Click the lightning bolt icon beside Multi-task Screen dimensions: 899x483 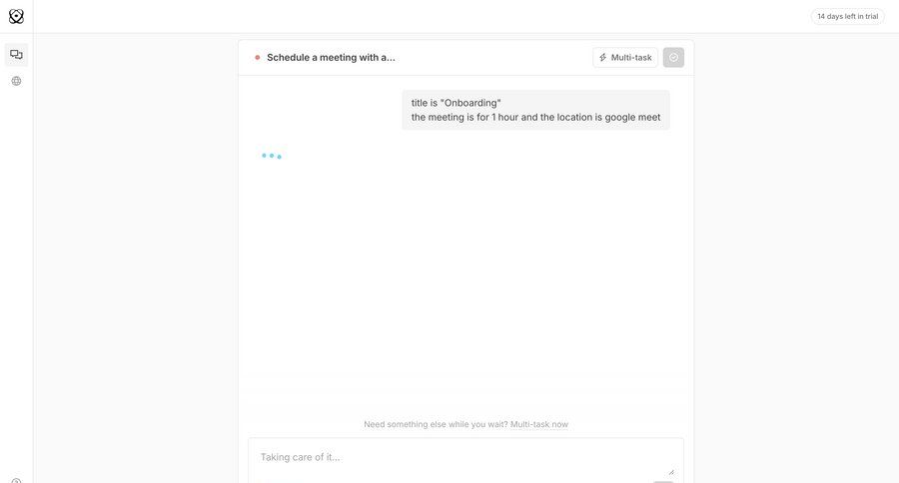602,57
